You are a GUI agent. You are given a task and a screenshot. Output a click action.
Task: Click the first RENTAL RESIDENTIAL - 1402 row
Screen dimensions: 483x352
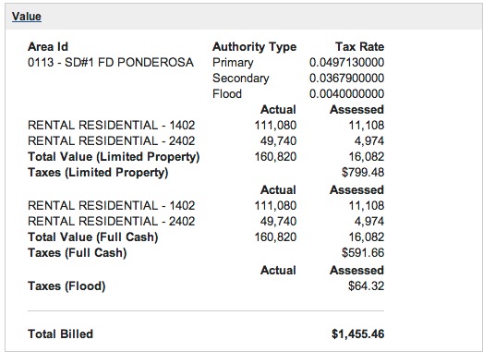[206, 126]
